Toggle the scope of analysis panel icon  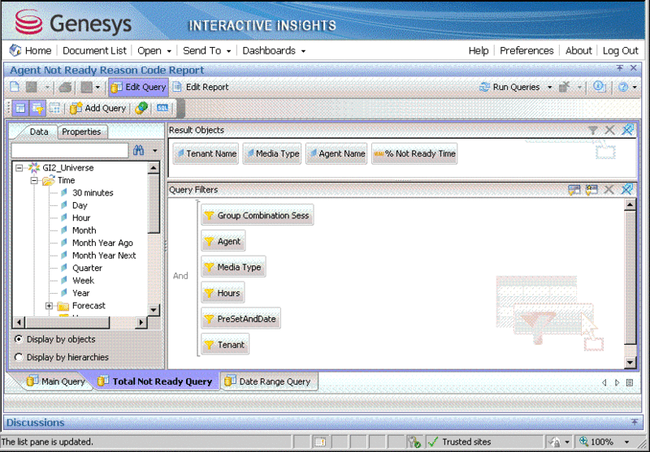tap(54, 108)
